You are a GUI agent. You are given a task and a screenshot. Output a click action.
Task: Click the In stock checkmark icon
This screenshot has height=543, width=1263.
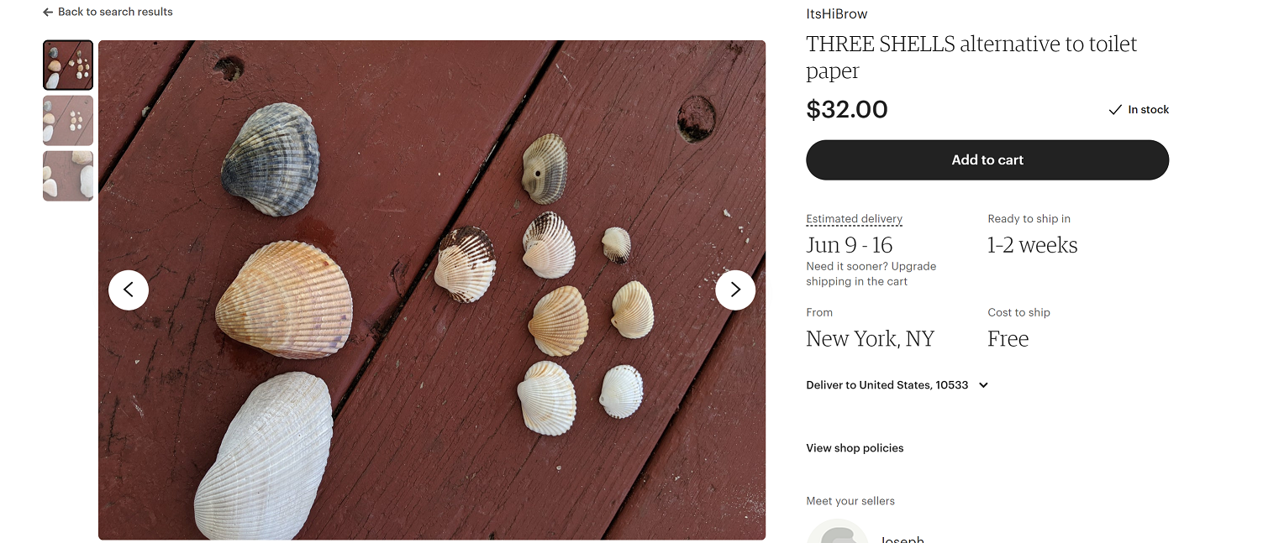[1115, 110]
